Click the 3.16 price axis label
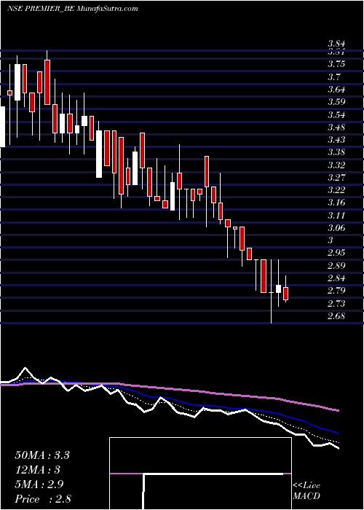 pos(336,203)
